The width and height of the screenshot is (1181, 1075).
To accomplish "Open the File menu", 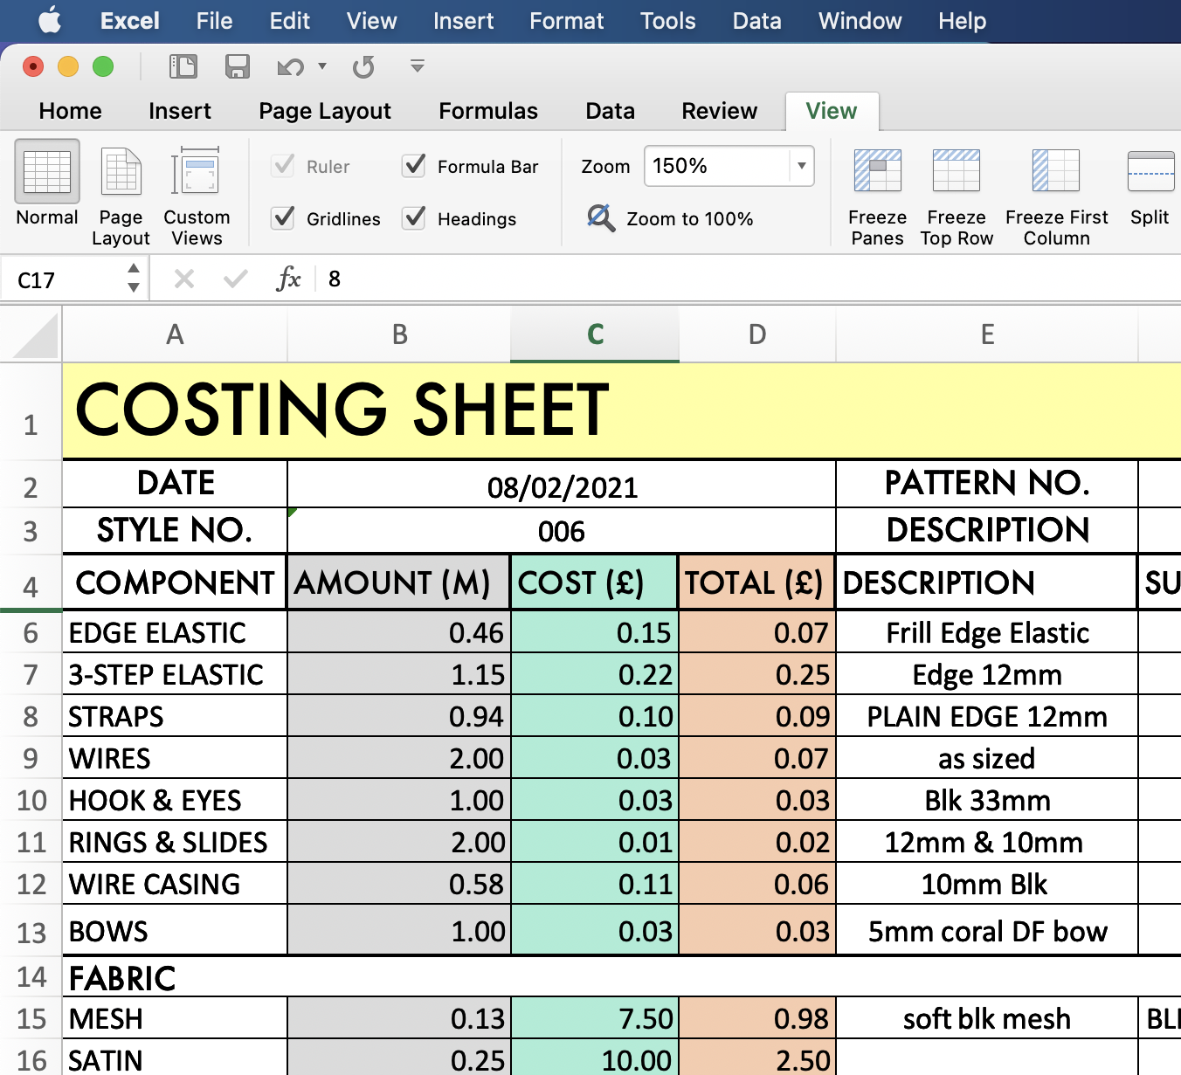I will click(x=214, y=21).
